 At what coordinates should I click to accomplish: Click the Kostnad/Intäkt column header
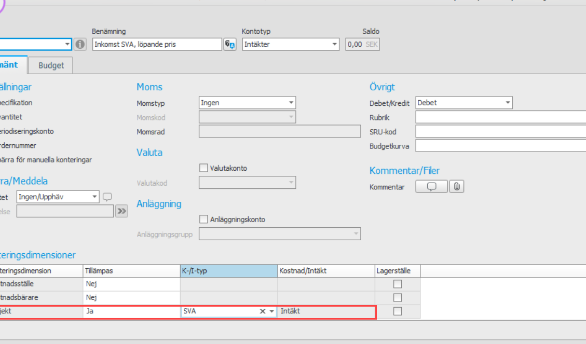click(326, 271)
